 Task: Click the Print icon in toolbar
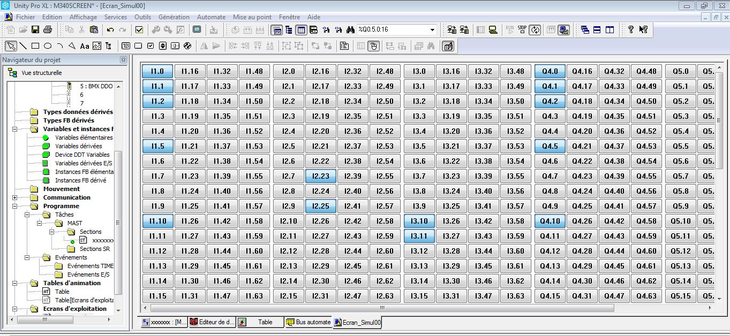tap(47, 29)
